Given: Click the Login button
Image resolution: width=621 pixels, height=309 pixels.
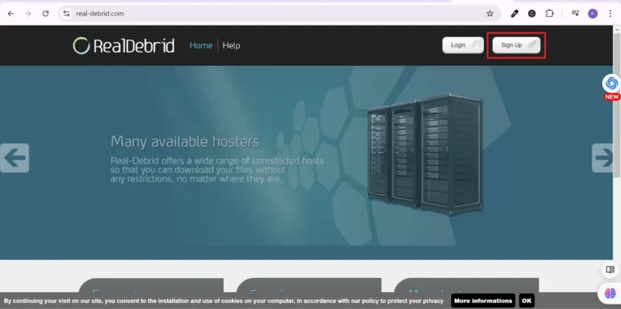Looking at the screenshot, I should tap(463, 45).
